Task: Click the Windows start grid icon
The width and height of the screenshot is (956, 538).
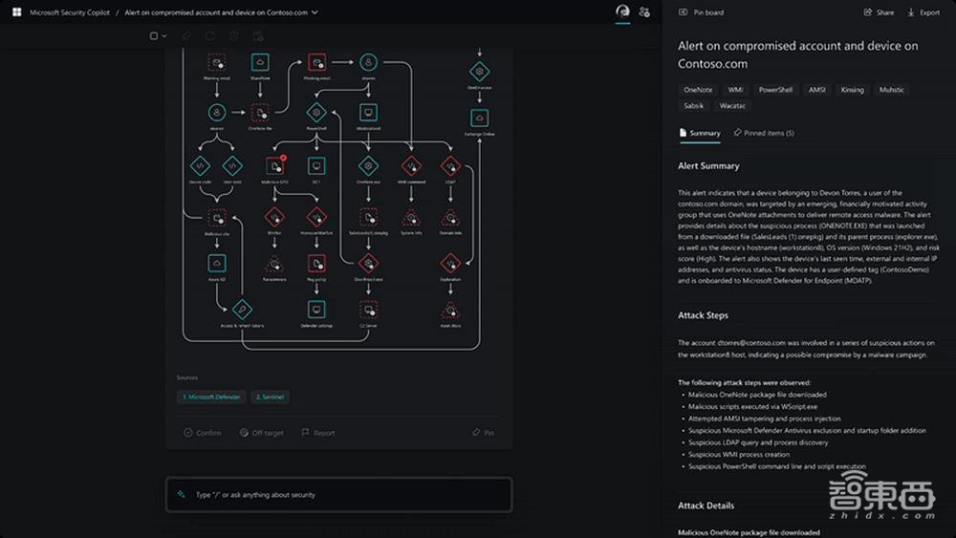Action: pyautogui.click(x=16, y=12)
